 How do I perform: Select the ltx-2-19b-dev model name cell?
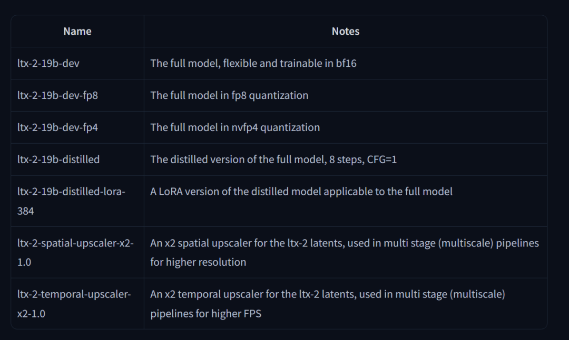point(48,64)
